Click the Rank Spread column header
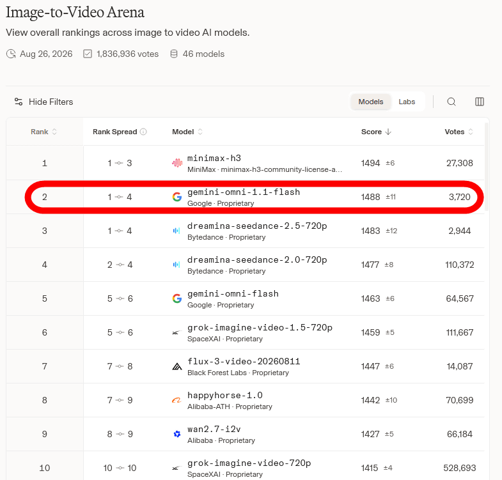This screenshot has height=480, width=502. click(x=114, y=132)
